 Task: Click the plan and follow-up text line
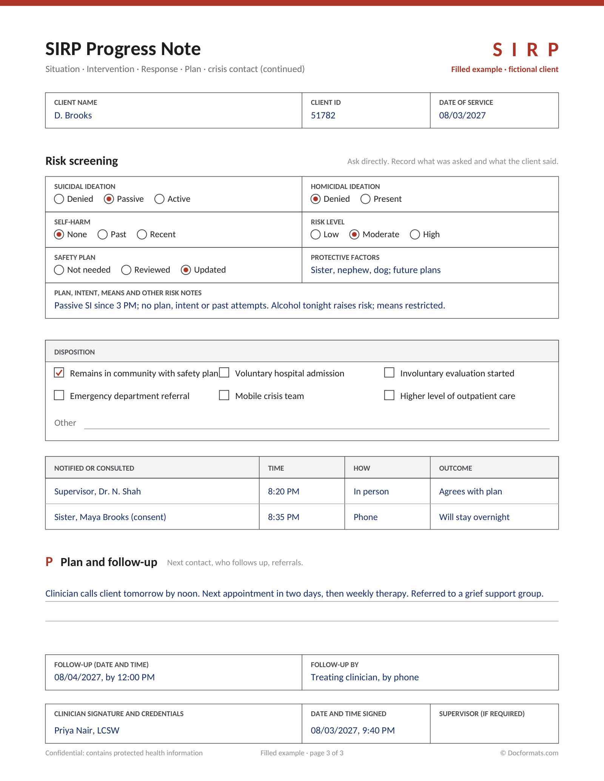pyautogui.click(x=302, y=594)
